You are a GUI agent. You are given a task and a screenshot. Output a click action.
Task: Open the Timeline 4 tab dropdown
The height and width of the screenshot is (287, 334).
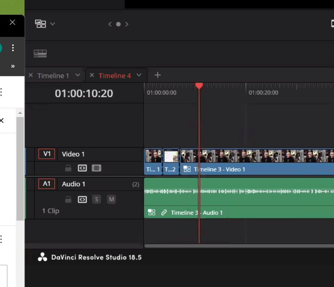point(139,75)
